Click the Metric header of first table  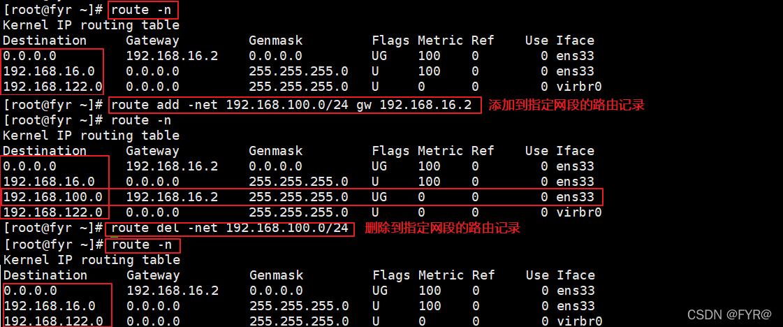tap(441, 41)
